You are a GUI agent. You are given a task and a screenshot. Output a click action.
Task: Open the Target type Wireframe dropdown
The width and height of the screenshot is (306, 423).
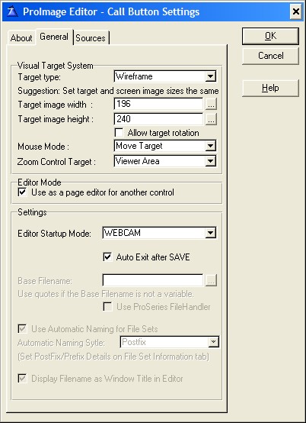point(210,76)
